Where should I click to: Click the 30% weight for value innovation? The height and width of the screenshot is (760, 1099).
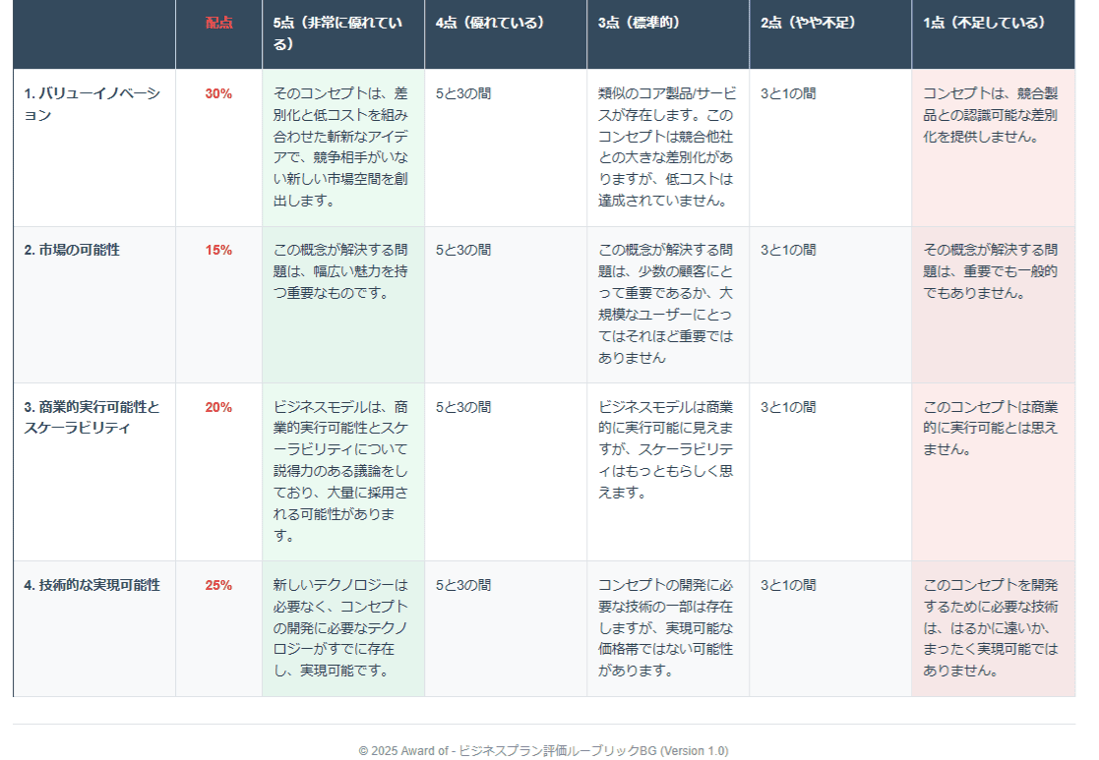coord(218,93)
